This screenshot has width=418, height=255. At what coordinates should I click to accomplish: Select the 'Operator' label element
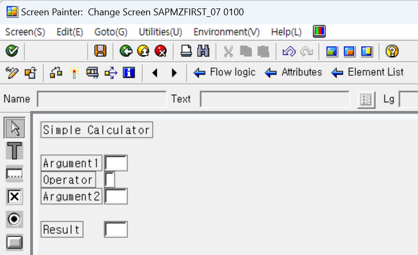pos(68,180)
